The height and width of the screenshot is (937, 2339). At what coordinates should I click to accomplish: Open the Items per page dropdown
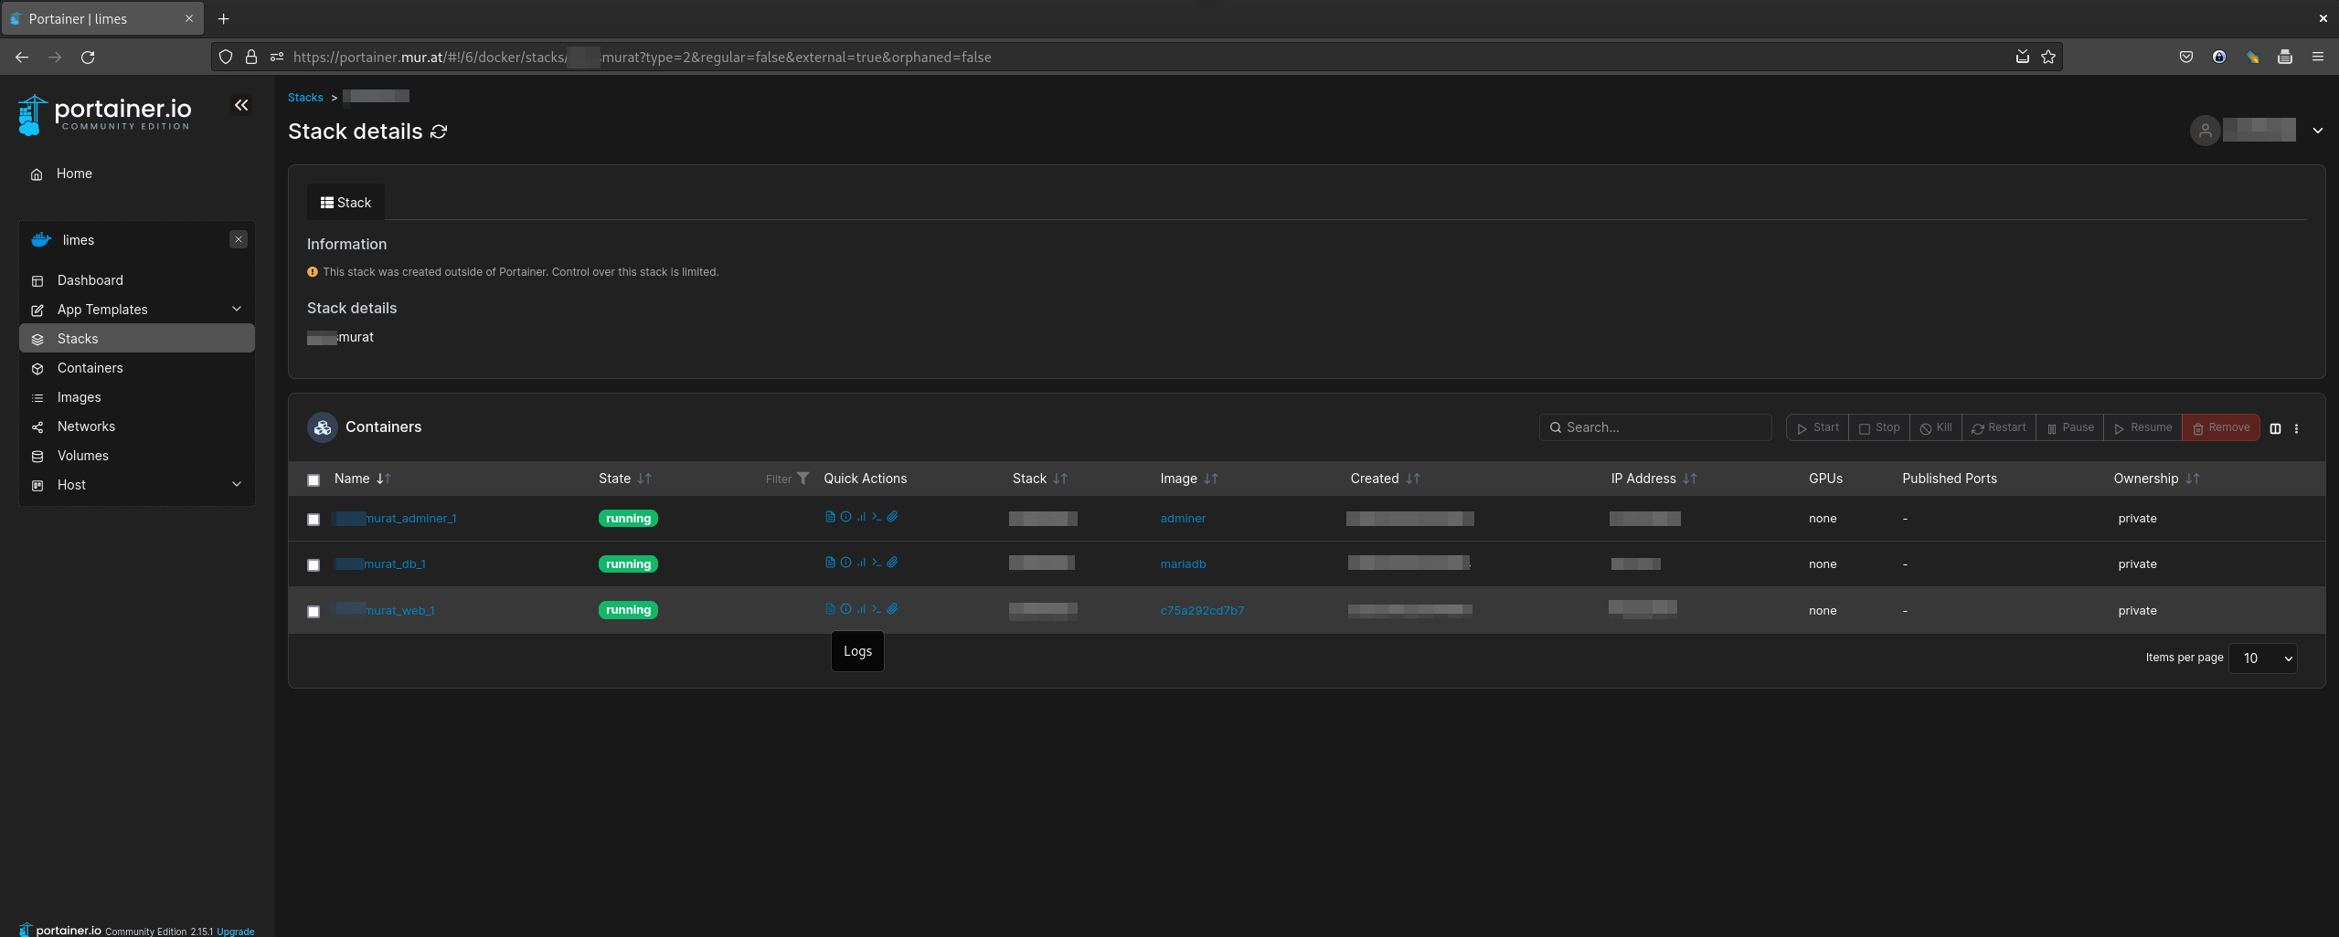(2262, 658)
